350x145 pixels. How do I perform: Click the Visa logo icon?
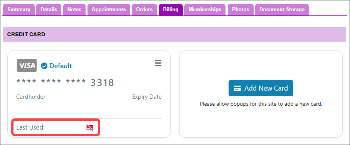27,66
